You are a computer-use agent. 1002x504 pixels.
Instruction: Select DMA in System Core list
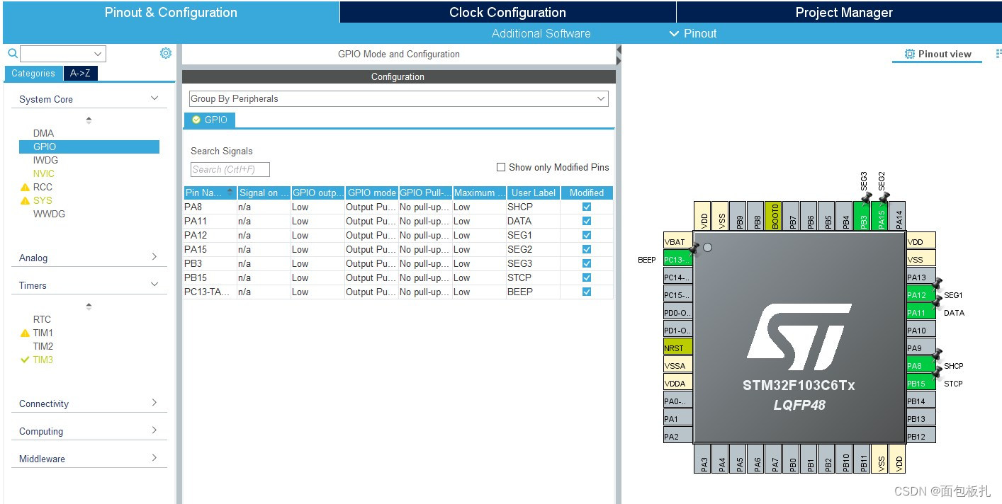click(43, 133)
